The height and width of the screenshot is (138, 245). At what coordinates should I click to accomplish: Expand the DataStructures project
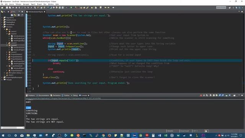(2, 20)
